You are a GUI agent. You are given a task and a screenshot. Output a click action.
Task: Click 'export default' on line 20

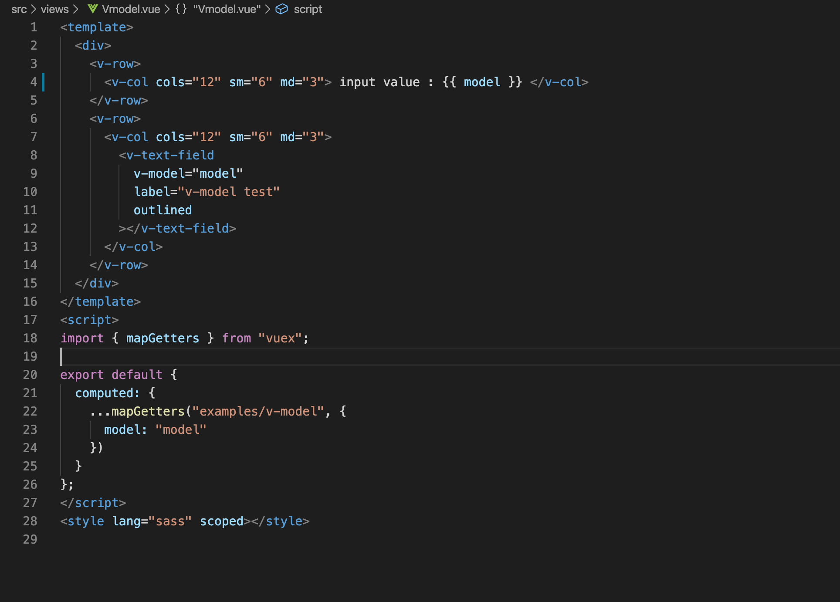point(111,375)
